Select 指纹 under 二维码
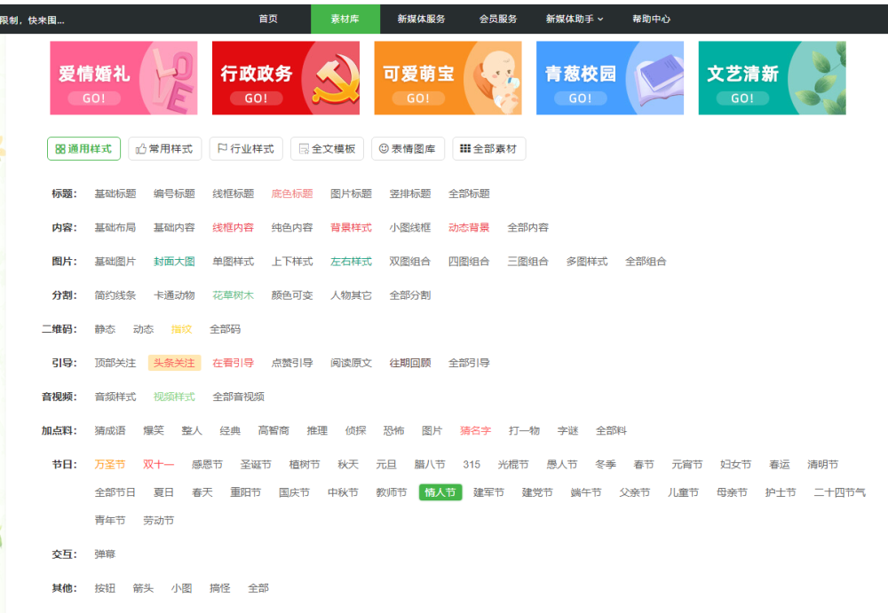Viewport: 888px width, 613px height. pyautogui.click(x=181, y=329)
